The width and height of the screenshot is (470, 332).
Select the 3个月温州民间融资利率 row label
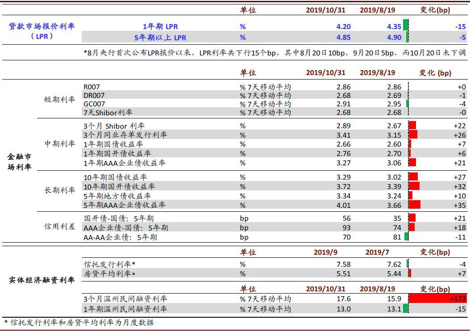click(x=125, y=299)
